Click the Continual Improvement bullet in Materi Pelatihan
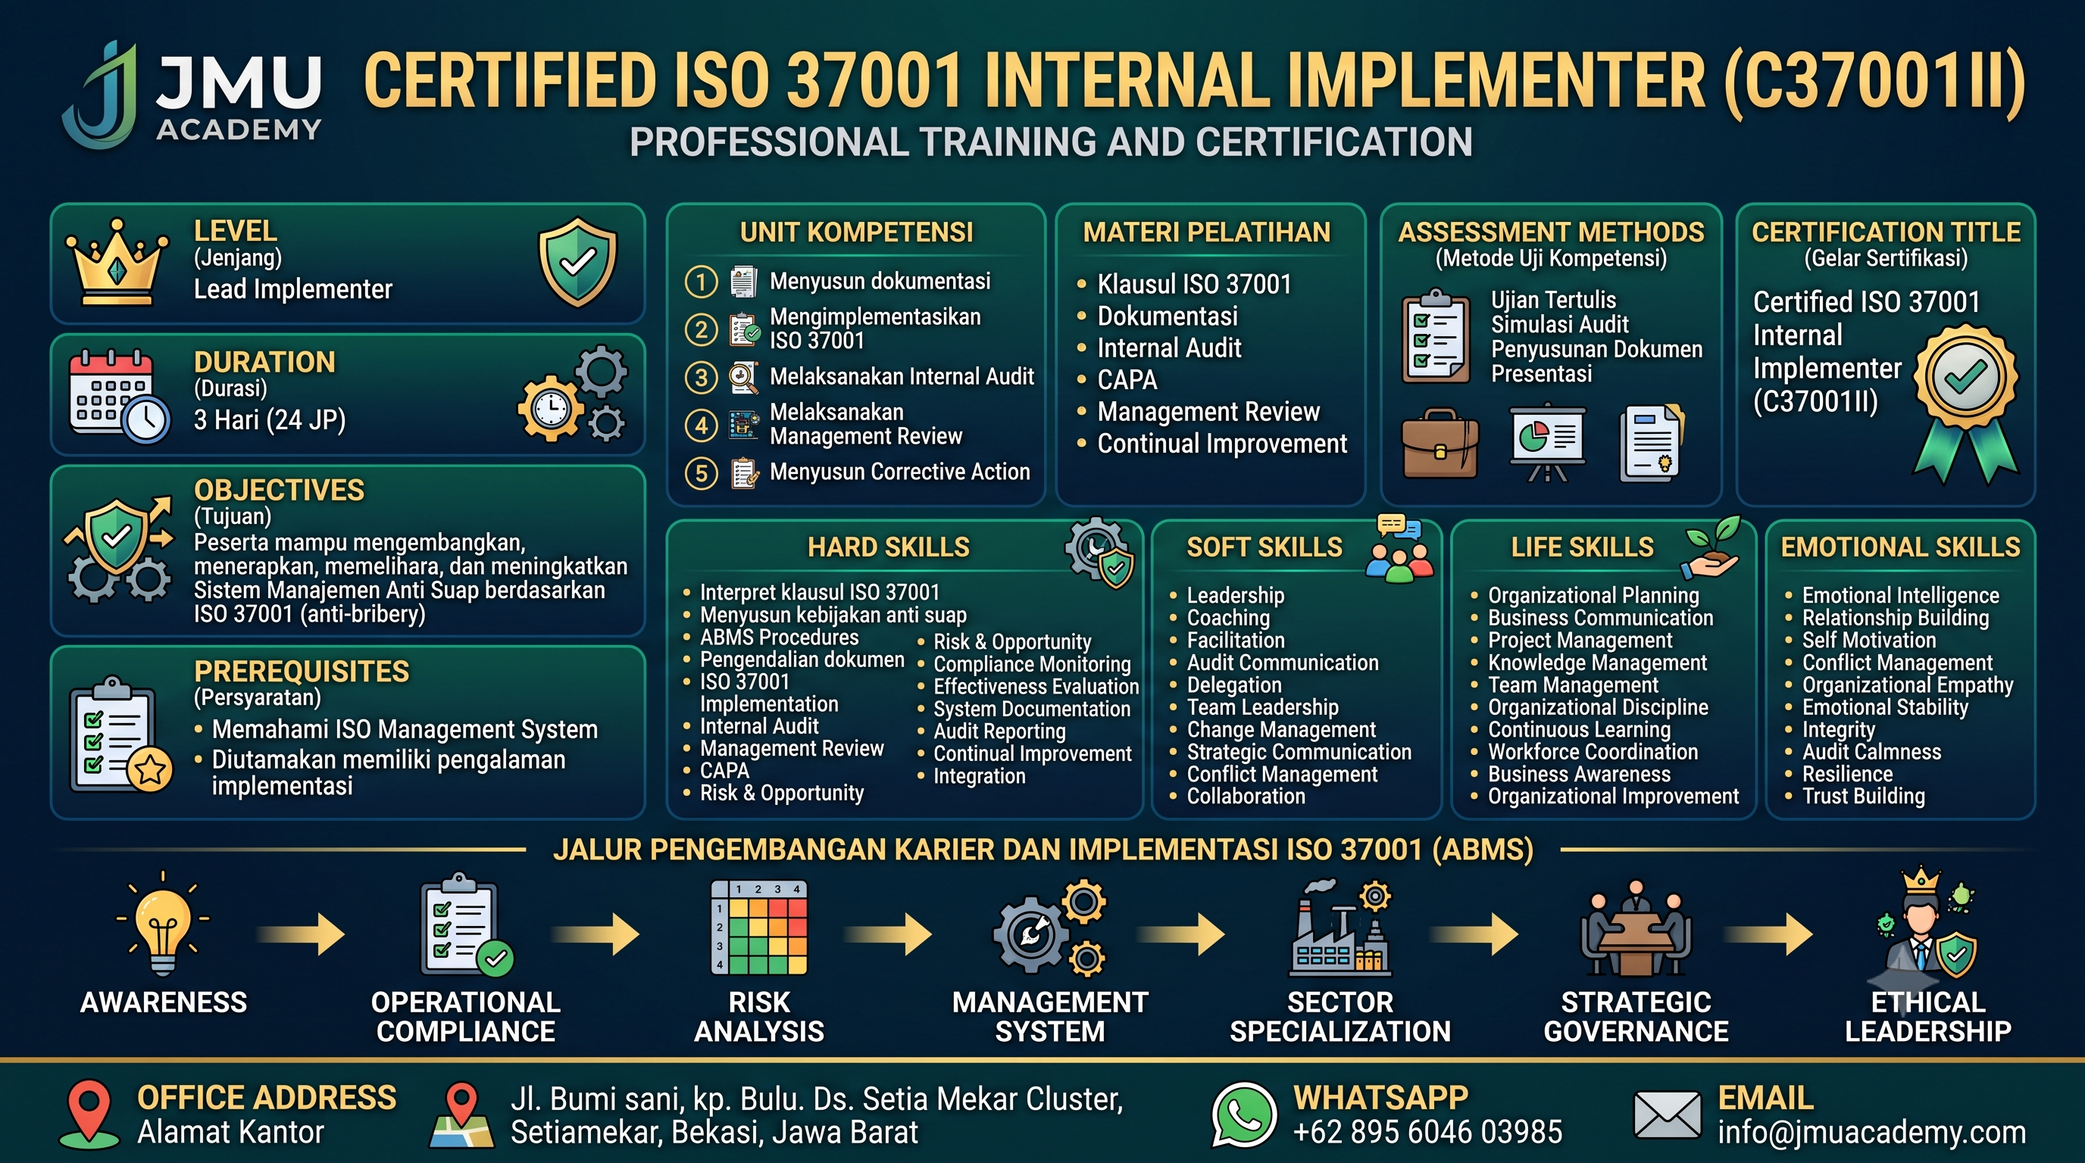This screenshot has height=1163, width=2085. [x=1221, y=444]
